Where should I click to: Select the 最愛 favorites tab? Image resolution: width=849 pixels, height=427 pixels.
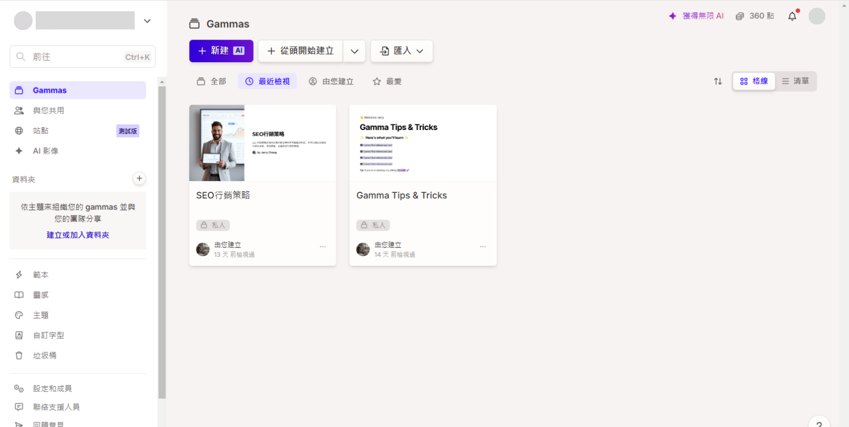pos(387,81)
